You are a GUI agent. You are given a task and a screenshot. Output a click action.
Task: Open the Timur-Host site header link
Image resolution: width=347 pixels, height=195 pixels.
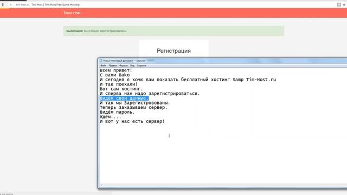(x=72, y=13)
